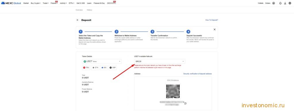
Task: Open the user profile icon
Action: pyautogui.click(x=274, y=3)
